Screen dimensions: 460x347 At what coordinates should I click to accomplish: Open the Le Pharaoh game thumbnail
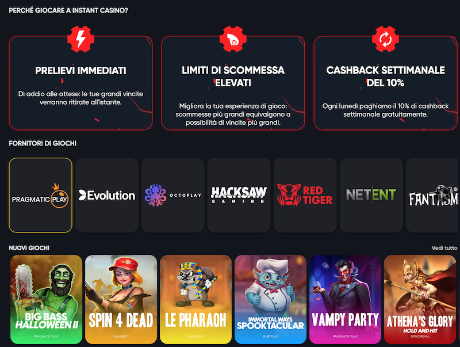tap(195, 299)
